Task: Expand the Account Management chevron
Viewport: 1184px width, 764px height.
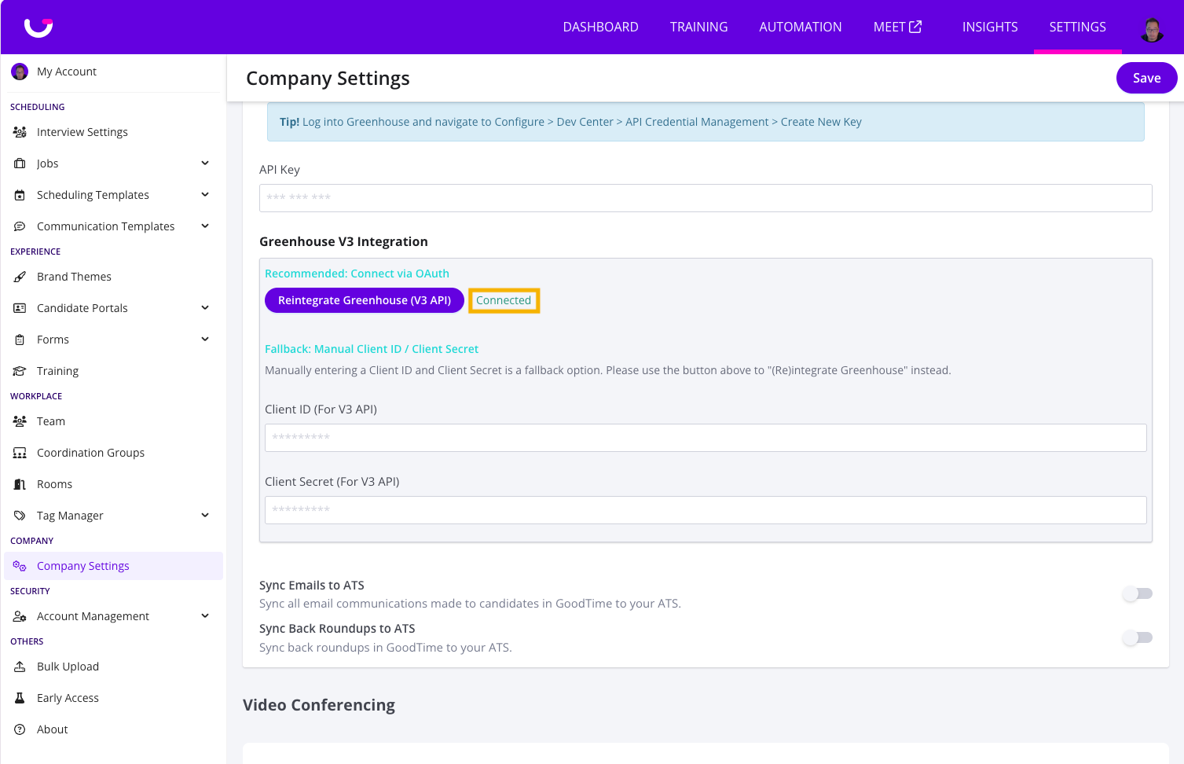Action: pyautogui.click(x=205, y=616)
